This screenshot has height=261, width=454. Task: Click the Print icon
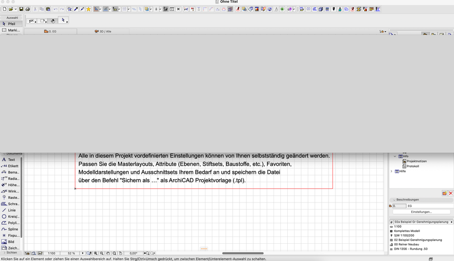[x=28, y=9]
